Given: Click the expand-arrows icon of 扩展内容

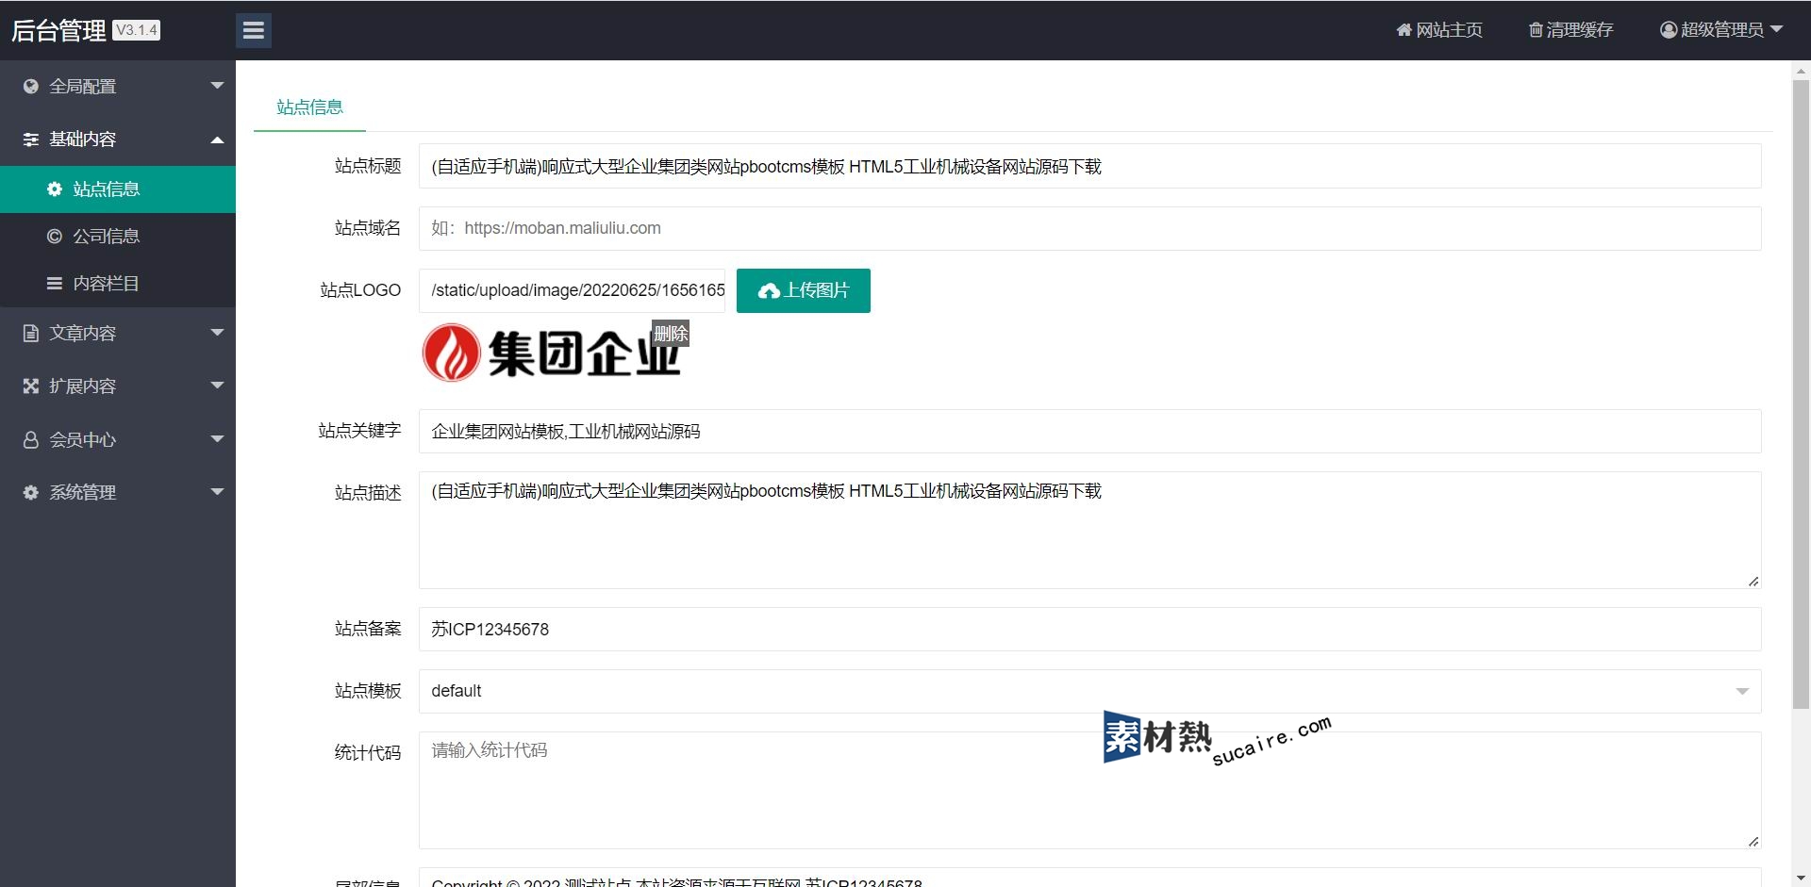Looking at the screenshot, I should pos(31,386).
